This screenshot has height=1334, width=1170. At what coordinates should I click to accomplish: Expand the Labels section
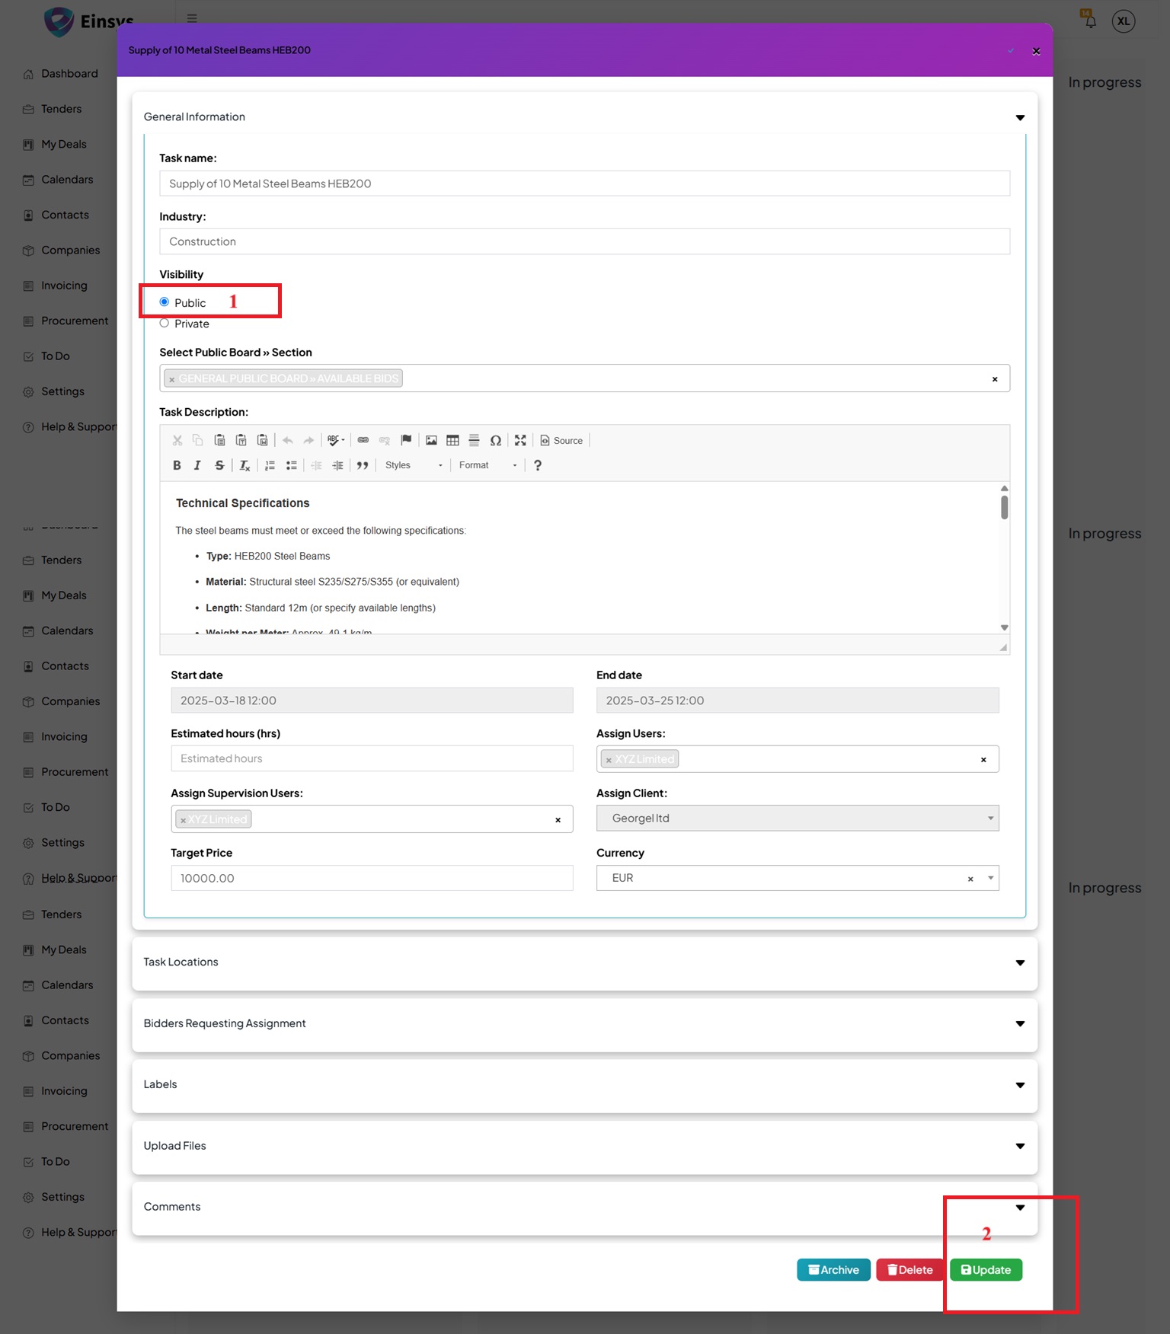(x=1020, y=1085)
